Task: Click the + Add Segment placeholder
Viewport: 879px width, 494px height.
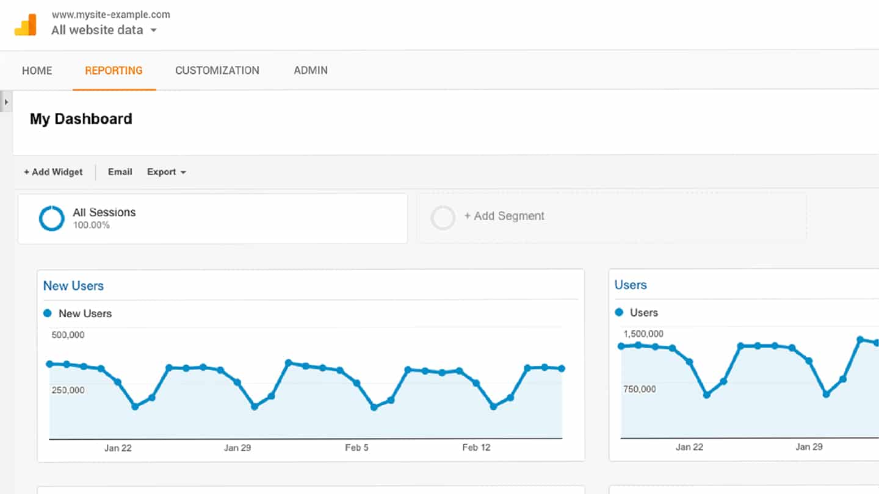Action: click(504, 216)
